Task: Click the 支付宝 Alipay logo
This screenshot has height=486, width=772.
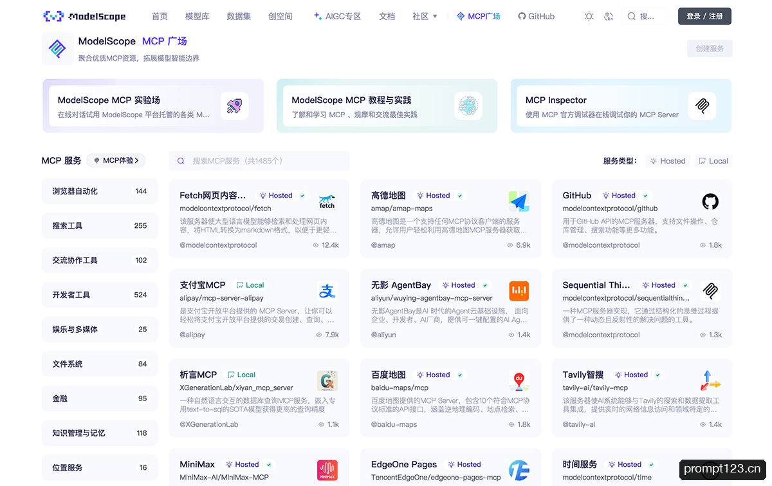Action: 327,291
